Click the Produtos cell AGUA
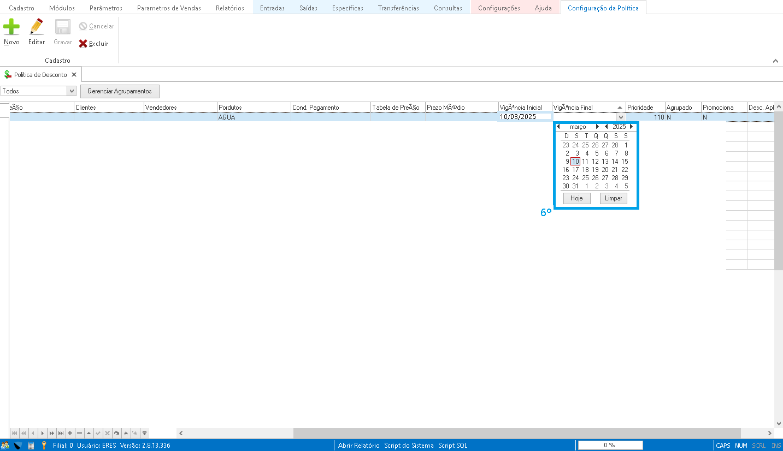This screenshot has width=783, height=451. click(254, 117)
